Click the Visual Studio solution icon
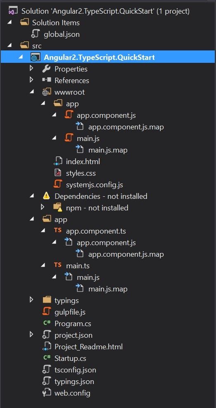Image resolution: width=216 pixels, height=408 pixels. (13, 11)
